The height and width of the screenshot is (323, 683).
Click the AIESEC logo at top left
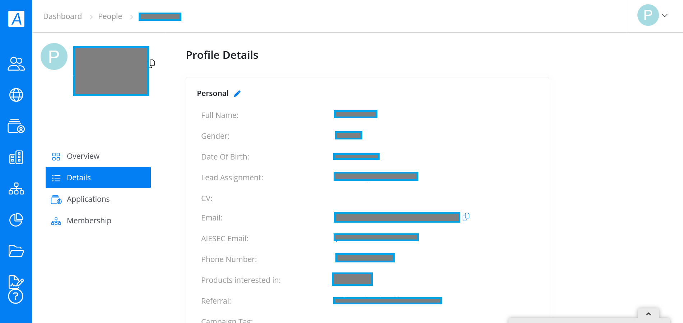17,19
